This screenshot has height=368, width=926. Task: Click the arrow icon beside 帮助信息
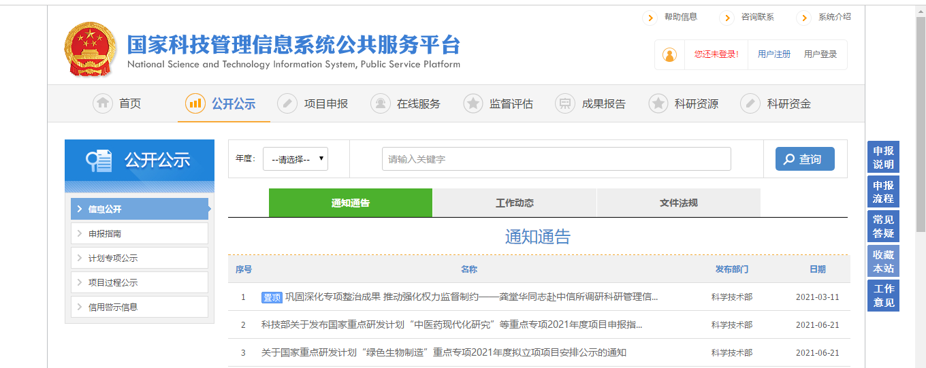coord(650,18)
